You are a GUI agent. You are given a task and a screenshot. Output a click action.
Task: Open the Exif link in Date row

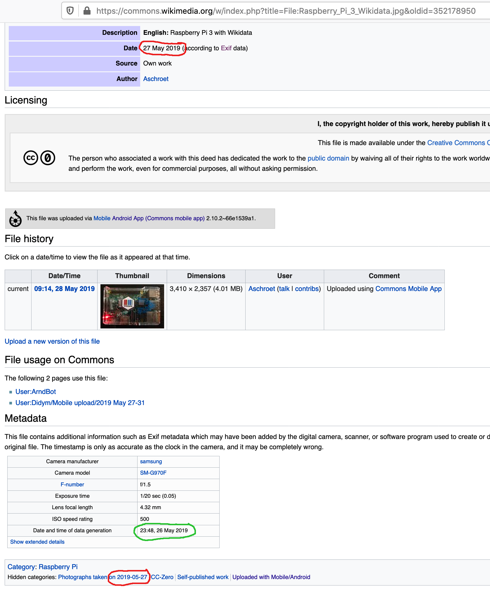coord(226,48)
